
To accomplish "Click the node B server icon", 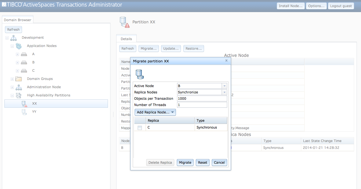I will coord(24,63).
